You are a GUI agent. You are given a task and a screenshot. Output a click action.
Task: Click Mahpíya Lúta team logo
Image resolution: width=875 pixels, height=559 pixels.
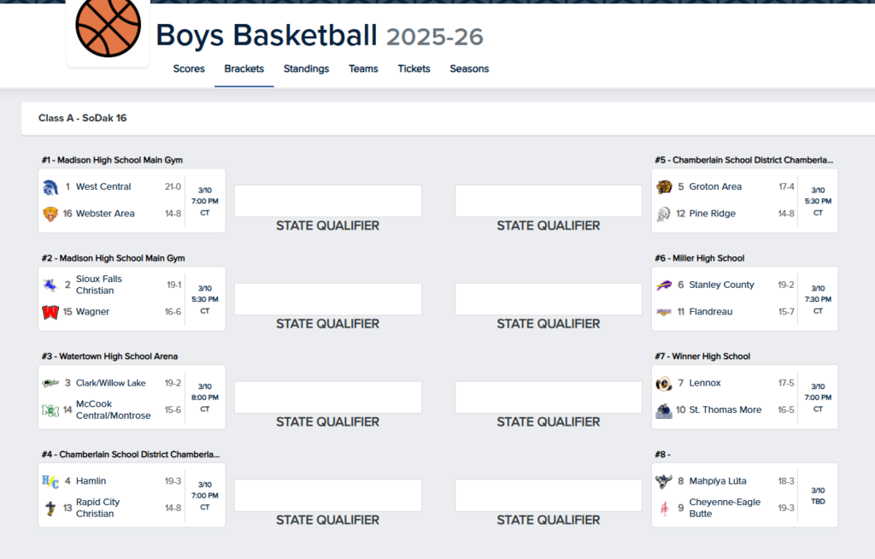664,481
